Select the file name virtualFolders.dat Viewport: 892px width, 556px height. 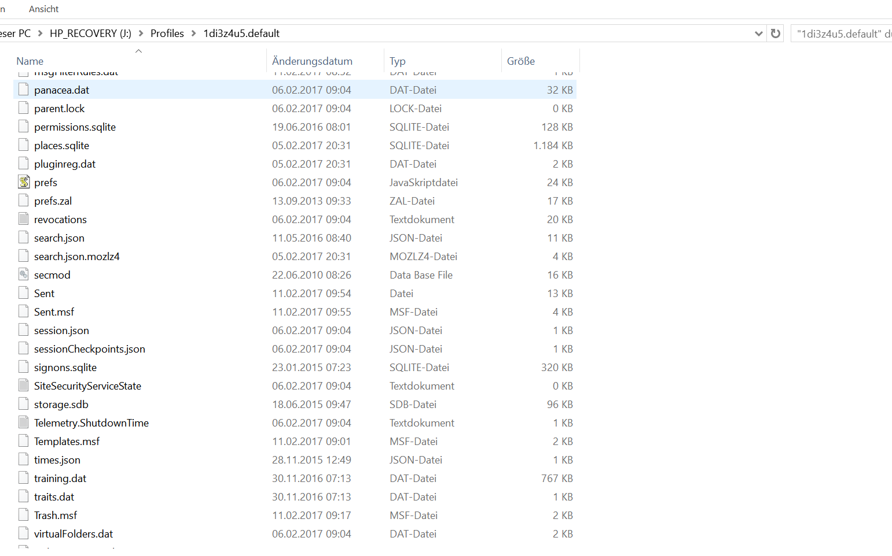tap(74, 534)
